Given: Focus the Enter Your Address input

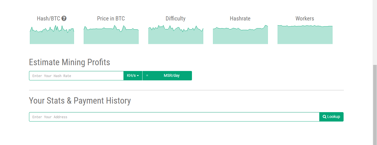Looking at the screenshot, I should 174,117.
